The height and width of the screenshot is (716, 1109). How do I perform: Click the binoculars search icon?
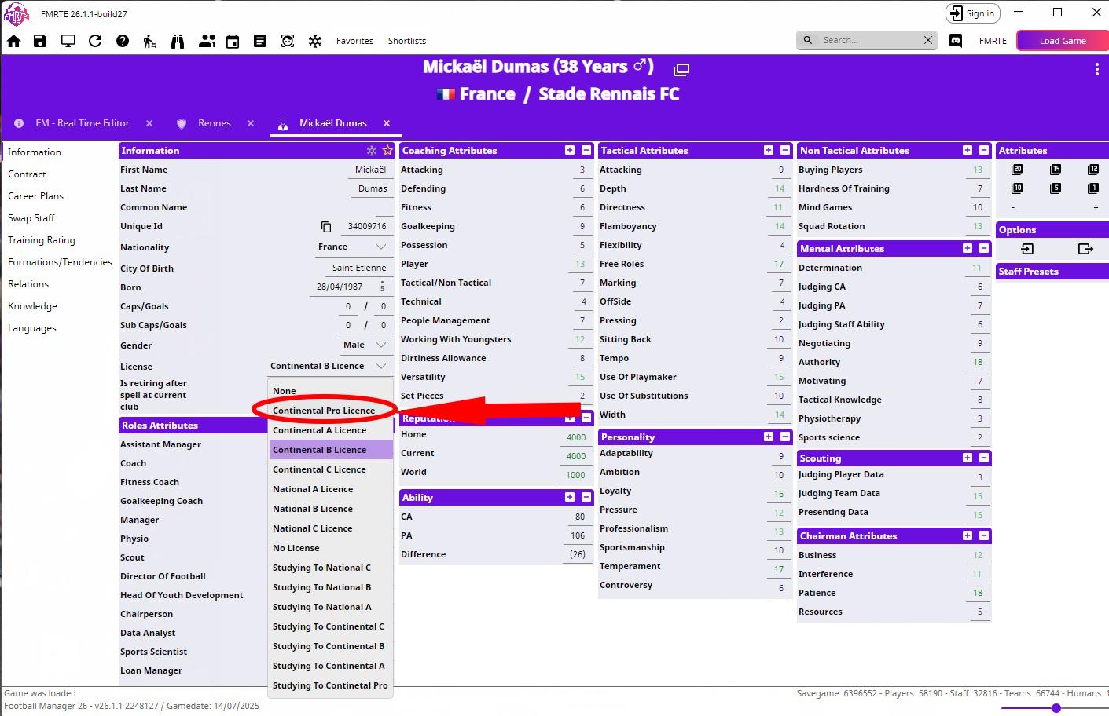pos(178,41)
